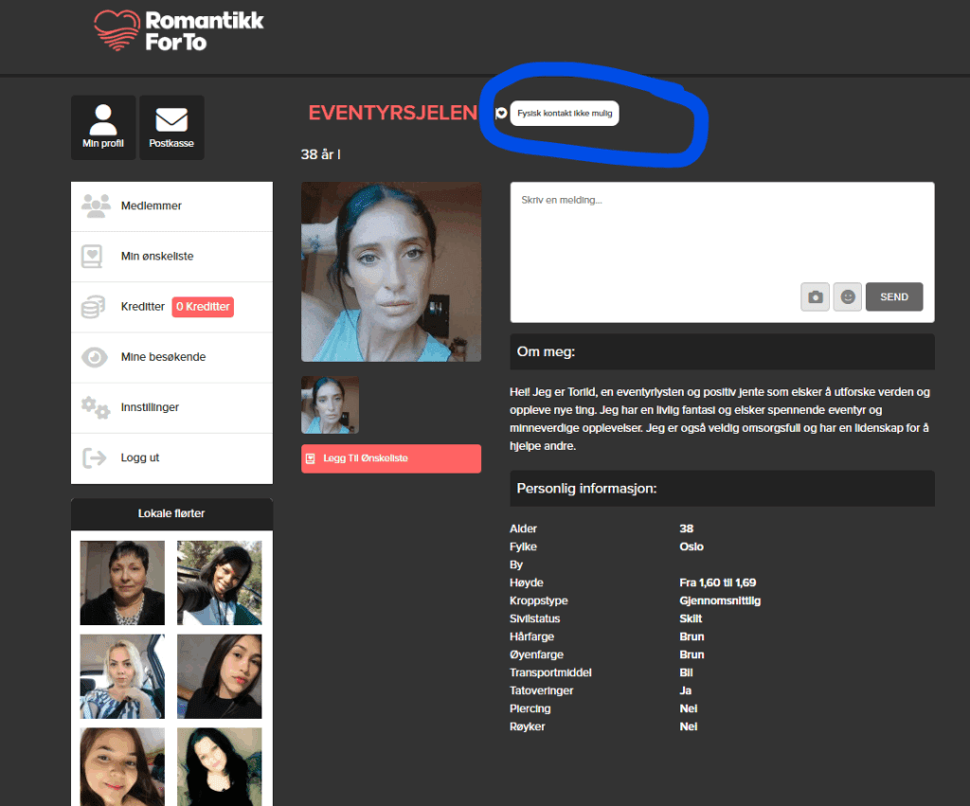Click the SEND message button
The image size is (970, 806).
point(894,296)
